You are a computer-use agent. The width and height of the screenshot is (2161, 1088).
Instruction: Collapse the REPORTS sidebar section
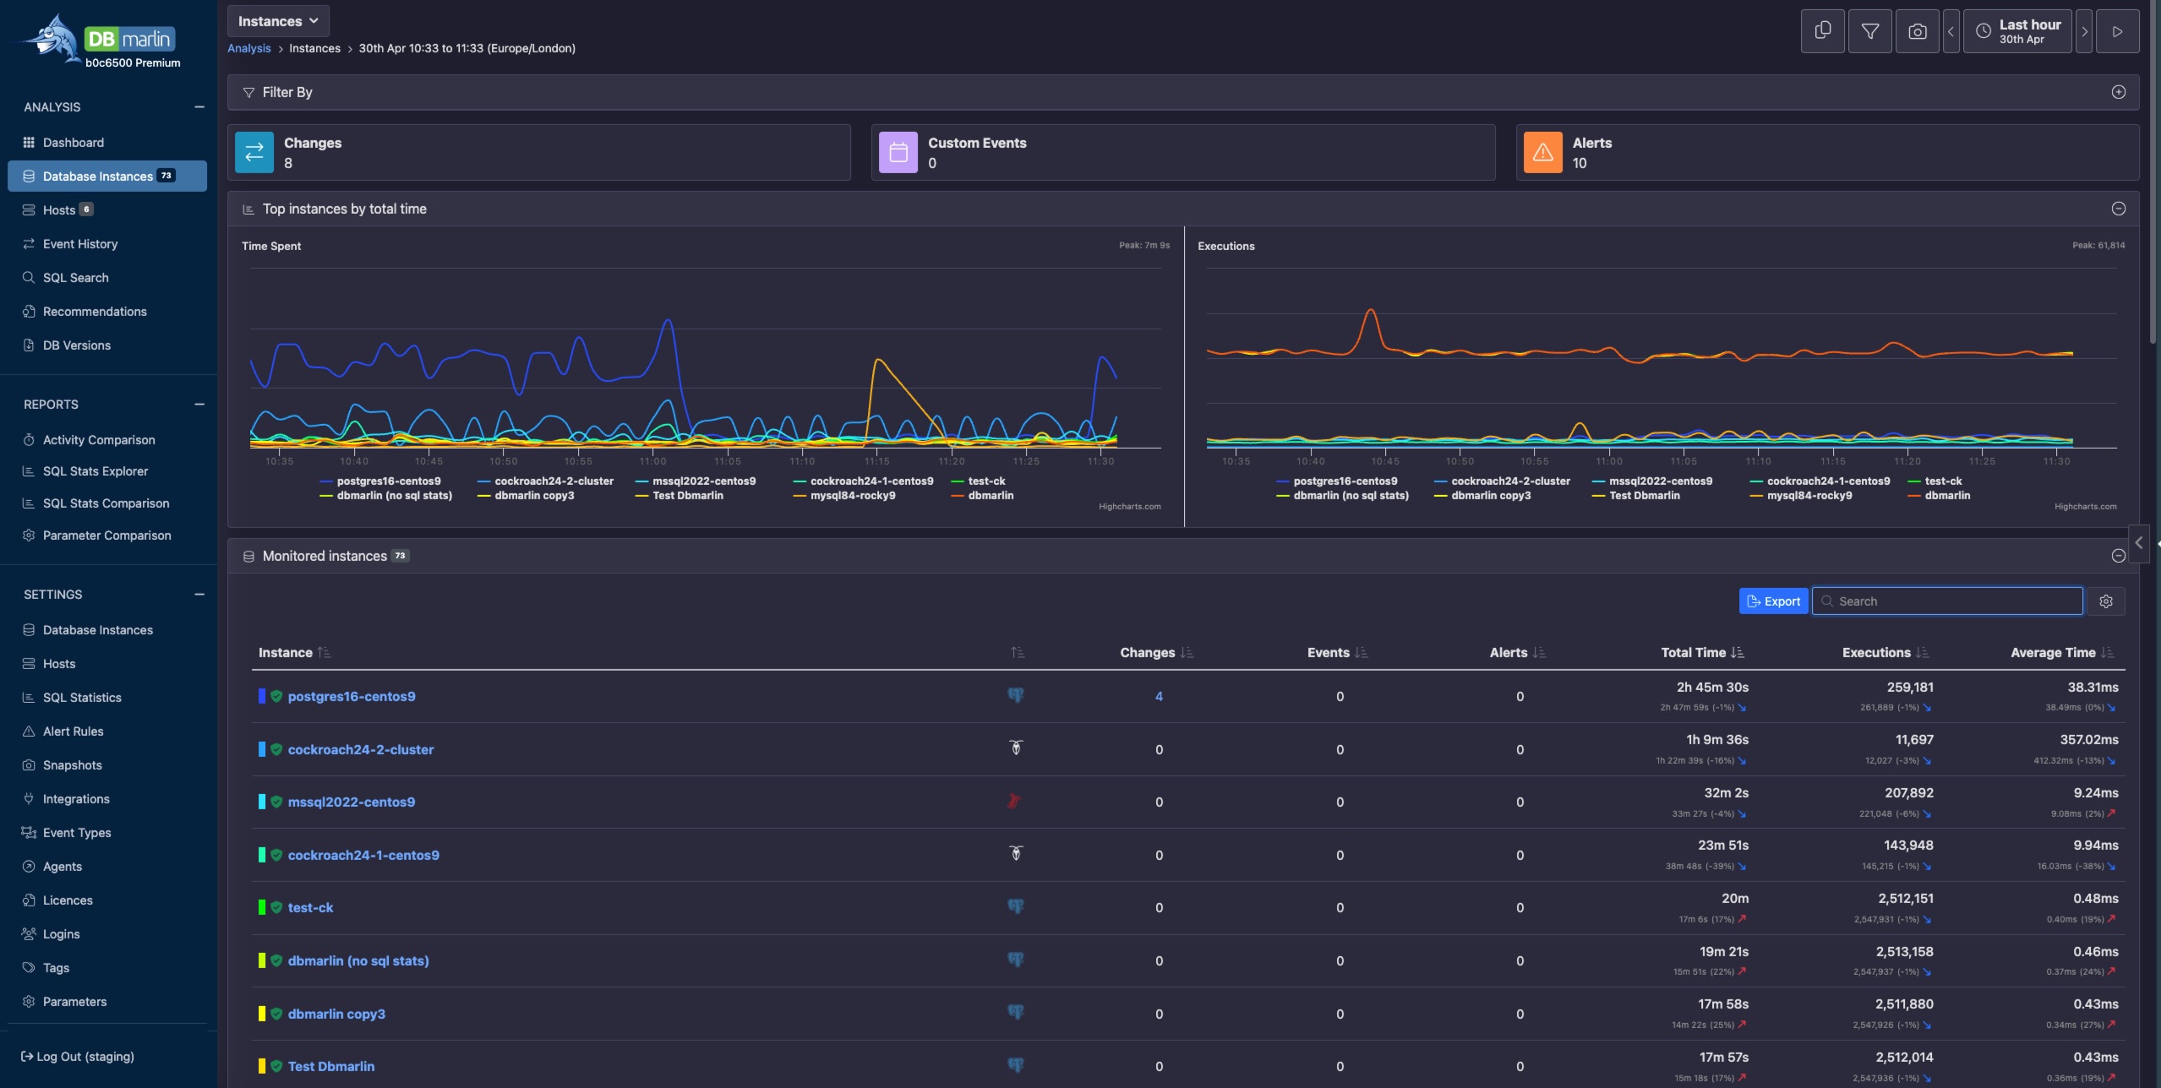(199, 405)
